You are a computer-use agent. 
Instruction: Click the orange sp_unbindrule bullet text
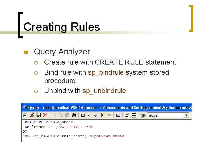[104, 91]
